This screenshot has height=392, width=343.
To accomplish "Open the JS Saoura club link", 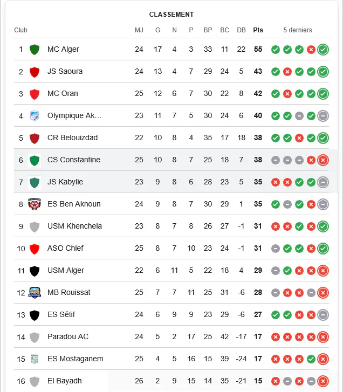I will pyautogui.click(x=65, y=72).
